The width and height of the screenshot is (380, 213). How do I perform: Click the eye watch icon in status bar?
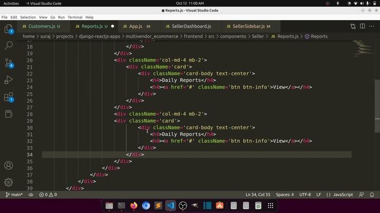click(31, 195)
